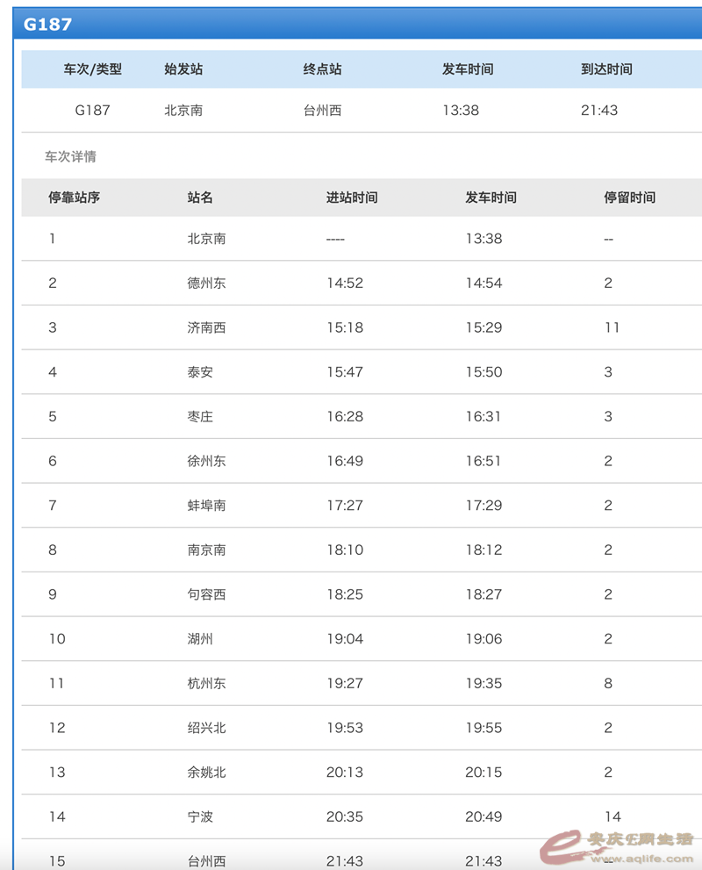Select the 绍兴北 station name
This screenshot has height=870, width=702.
(x=206, y=728)
